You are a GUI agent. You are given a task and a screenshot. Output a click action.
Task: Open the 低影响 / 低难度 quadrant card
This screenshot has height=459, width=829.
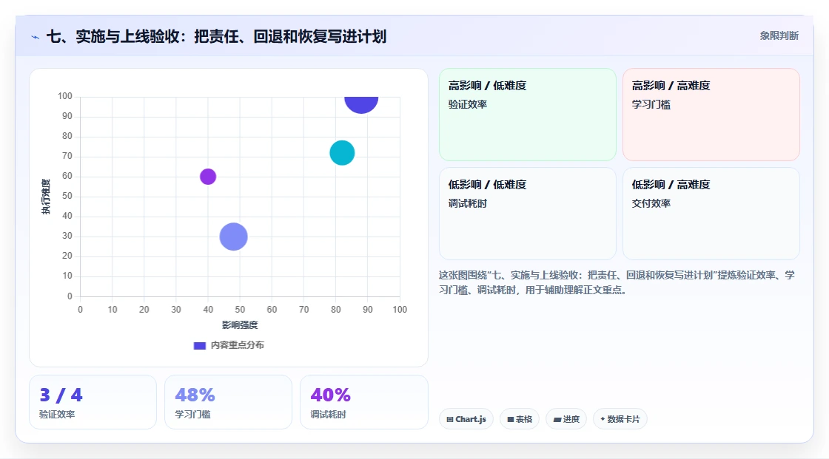(528, 214)
